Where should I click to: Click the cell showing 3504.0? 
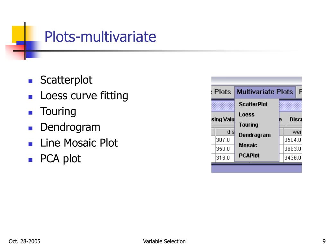click(292, 140)
